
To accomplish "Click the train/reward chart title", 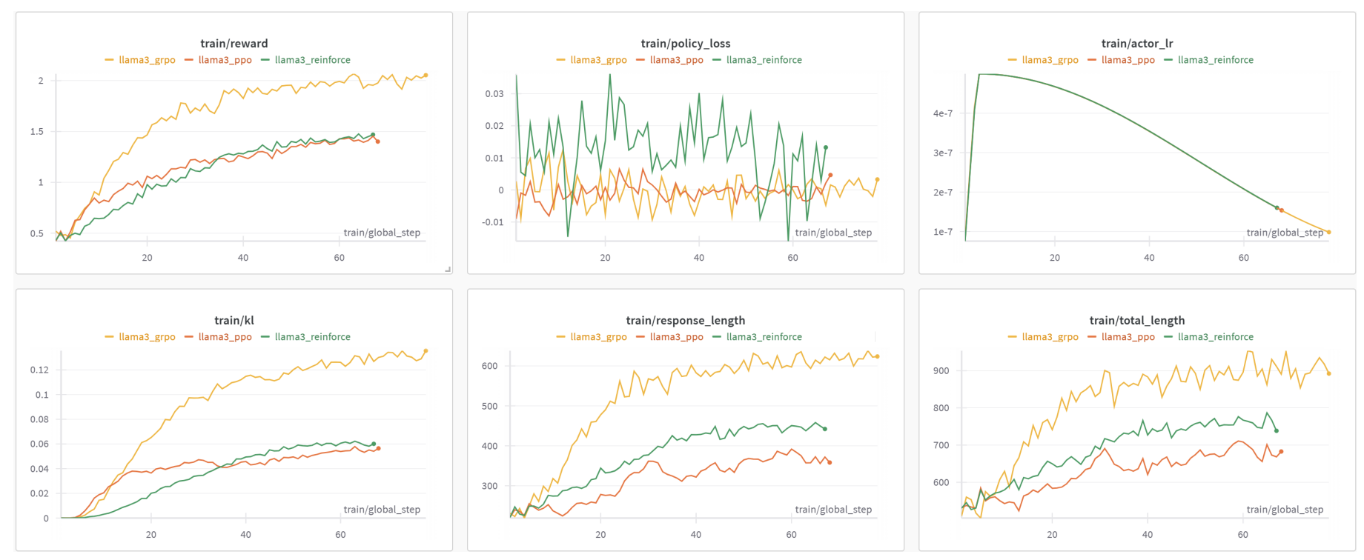I will coord(234,44).
